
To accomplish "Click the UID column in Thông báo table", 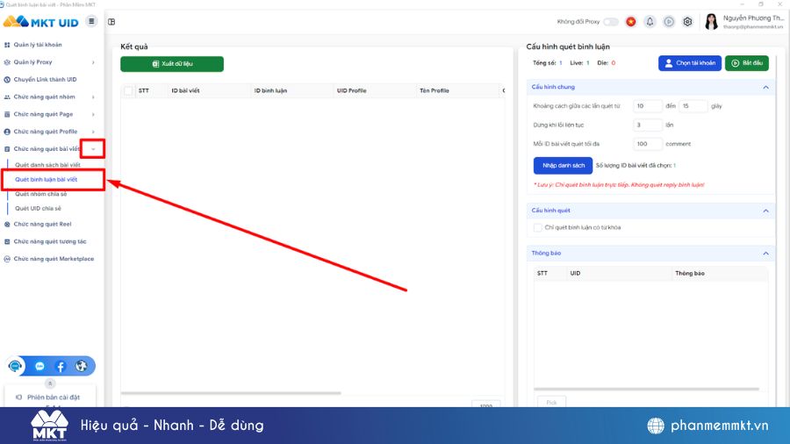I will pos(575,274).
